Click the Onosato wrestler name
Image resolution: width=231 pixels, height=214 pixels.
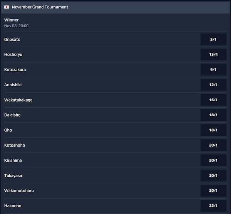tap(13, 40)
